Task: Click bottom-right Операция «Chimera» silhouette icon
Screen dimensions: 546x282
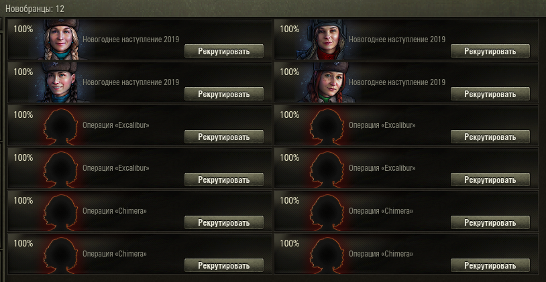Action: pos(327,255)
